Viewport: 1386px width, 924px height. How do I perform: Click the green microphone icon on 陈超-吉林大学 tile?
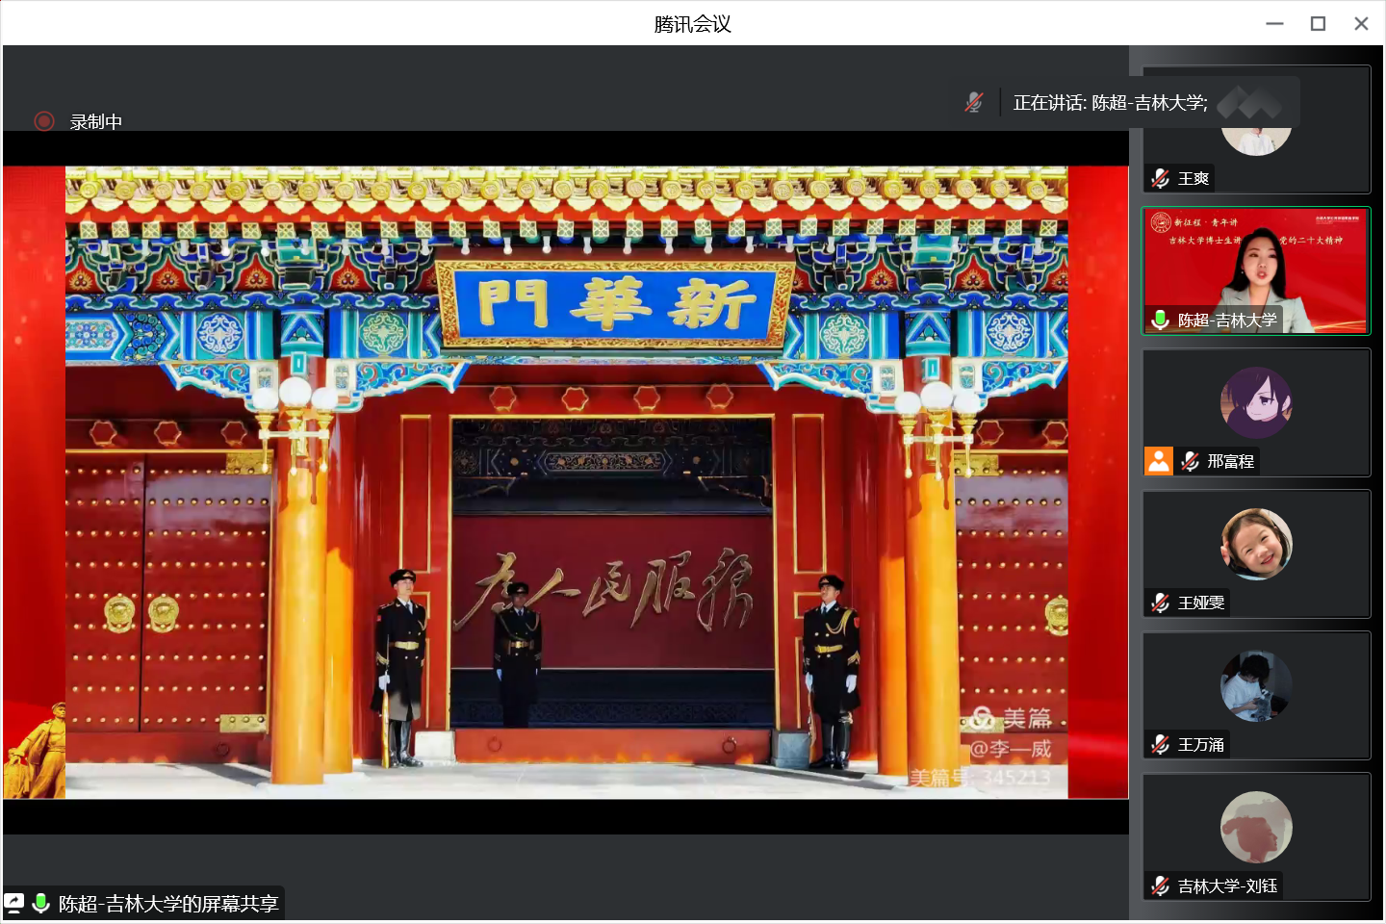(x=1161, y=320)
